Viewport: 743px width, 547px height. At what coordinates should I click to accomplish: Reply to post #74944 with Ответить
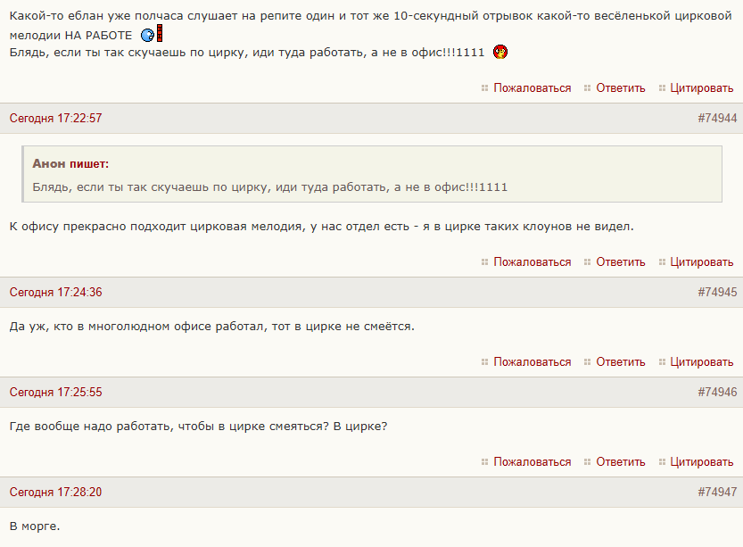[x=620, y=262]
